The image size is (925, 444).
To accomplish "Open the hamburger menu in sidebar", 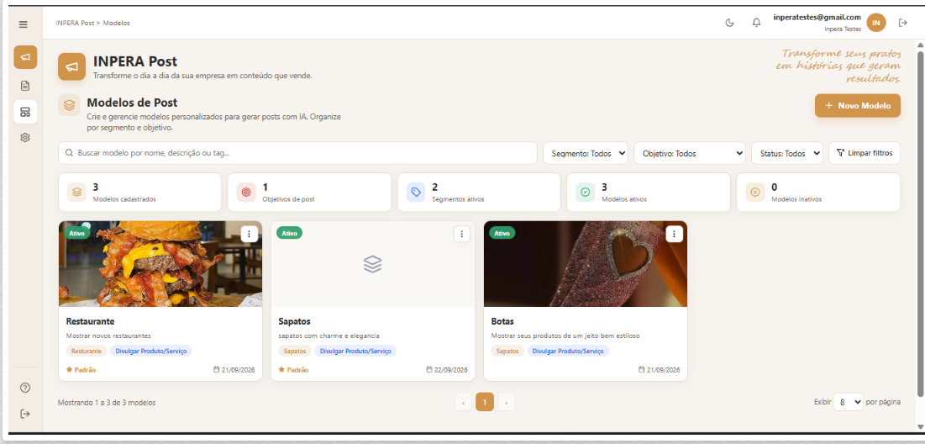I will [x=24, y=24].
